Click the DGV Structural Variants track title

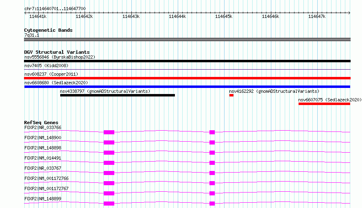tap(57, 52)
